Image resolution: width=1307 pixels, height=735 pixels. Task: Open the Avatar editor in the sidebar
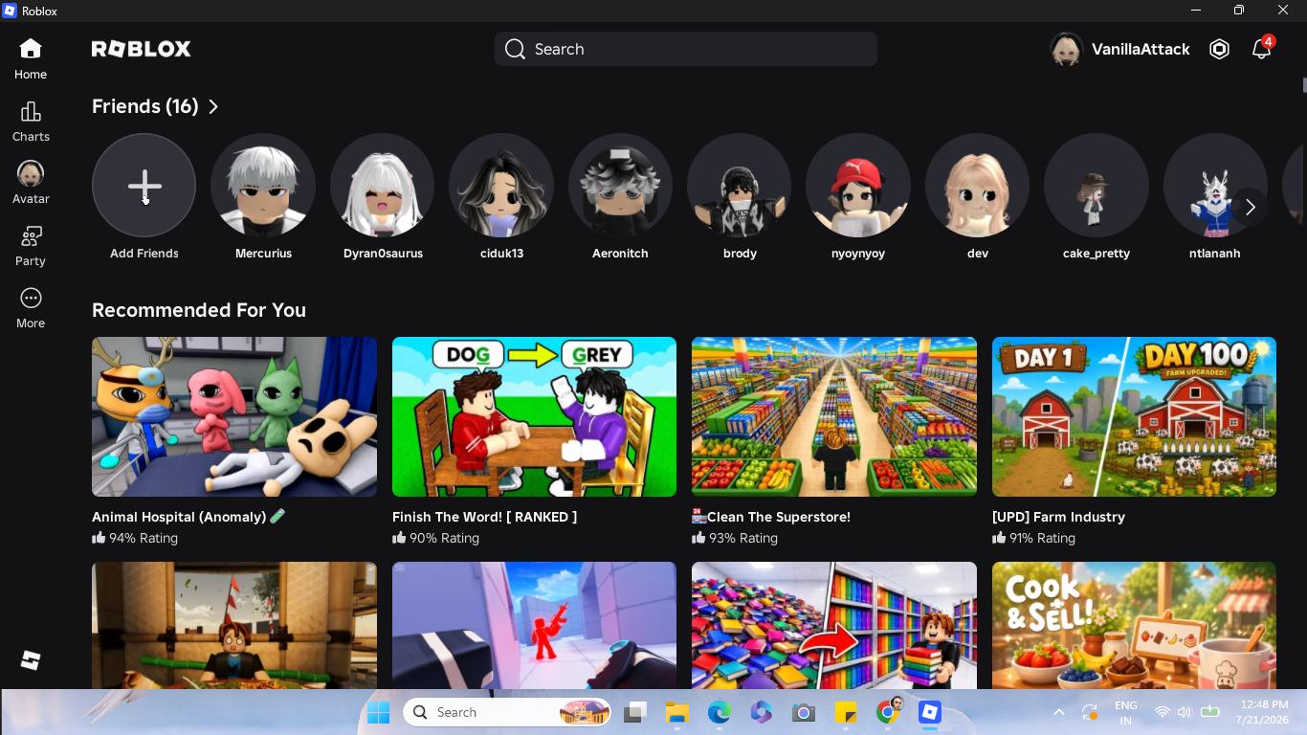(x=31, y=183)
